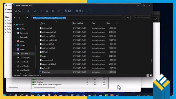Click the Windows Start button on taskbar
This screenshot has width=176, height=99.
pos(4,95)
